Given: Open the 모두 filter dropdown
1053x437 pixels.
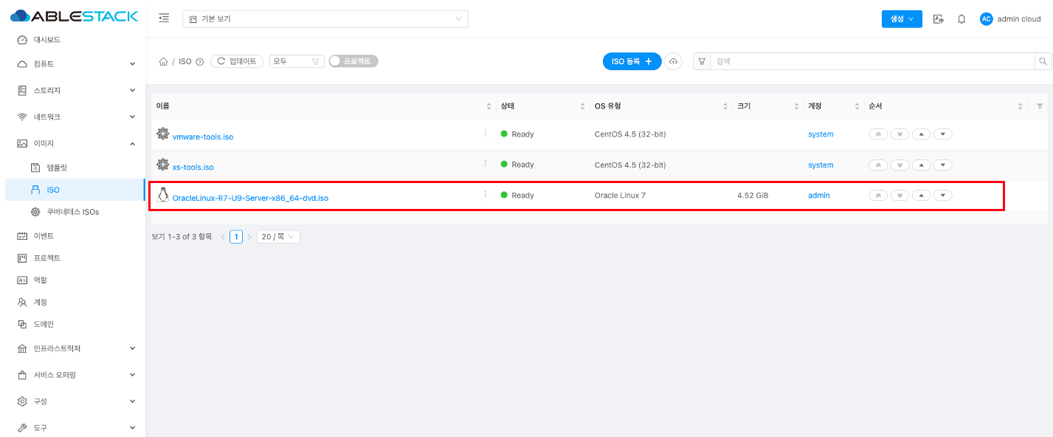Looking at the screenshot, I should 297,62.
